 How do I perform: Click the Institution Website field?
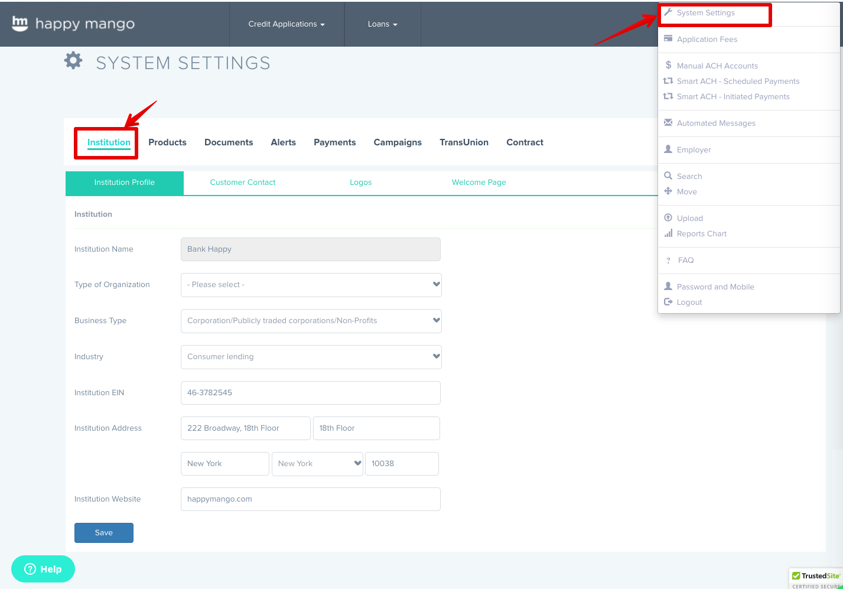(x=311, y=499)
